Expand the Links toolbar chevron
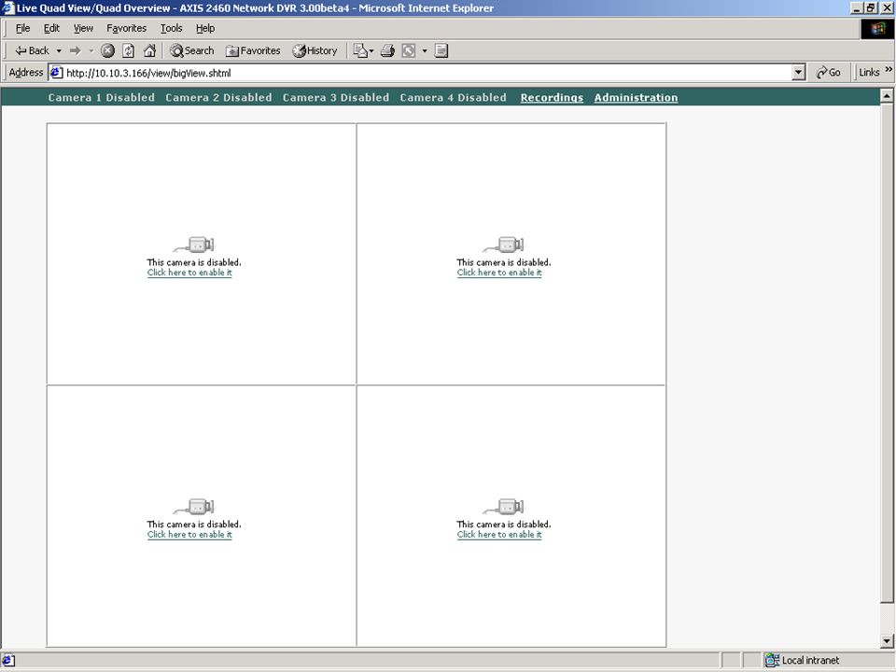 [x=889, y=70]
